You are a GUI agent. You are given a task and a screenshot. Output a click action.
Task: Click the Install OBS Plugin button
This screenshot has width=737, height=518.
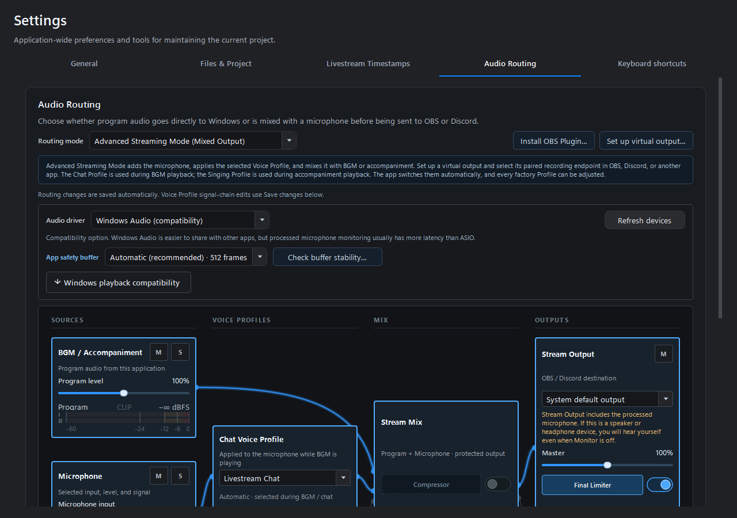click(554, 141)
